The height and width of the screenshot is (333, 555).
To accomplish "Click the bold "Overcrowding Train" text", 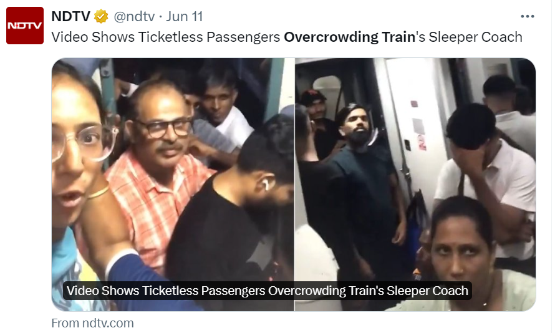I will (x=349, y=37).
